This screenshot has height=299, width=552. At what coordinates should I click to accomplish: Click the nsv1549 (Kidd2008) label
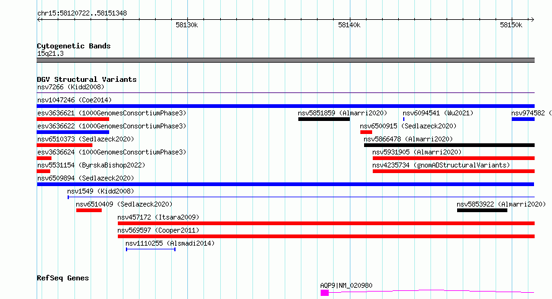100,191
